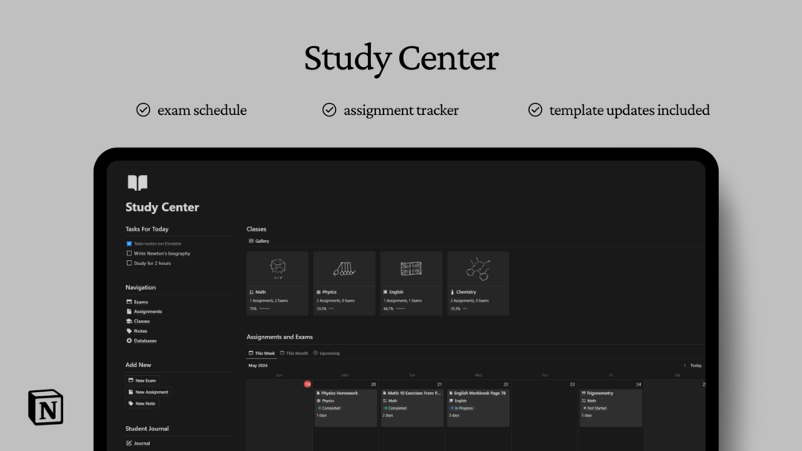Jump to Today in the calendar

coord(696,366)
